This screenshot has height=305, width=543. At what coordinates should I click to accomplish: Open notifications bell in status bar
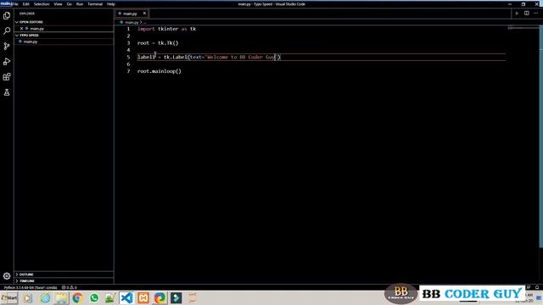(537, 287)
